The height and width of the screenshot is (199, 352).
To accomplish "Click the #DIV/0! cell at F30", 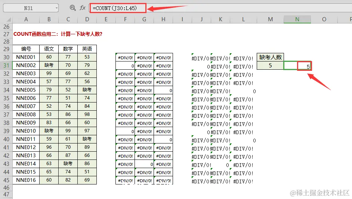I will tap(125, 58).
